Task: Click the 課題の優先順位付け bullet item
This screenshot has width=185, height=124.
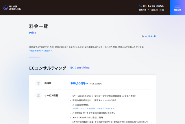Action: point(94,100)
